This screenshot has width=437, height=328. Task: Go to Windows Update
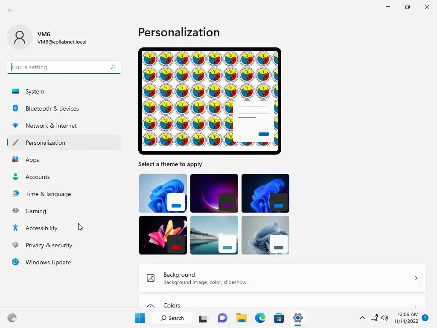(x=64, y=262)
